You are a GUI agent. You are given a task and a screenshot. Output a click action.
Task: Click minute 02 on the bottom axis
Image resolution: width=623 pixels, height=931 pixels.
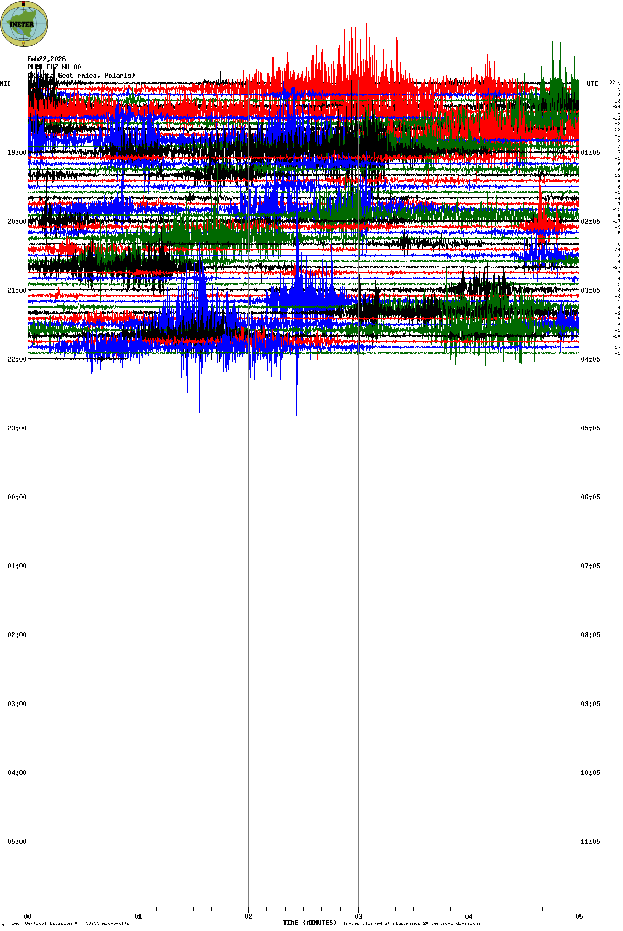[248, 917]
